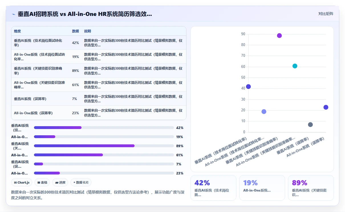Image resolution: width=345 pixels, height=212 pixels.
Task: Select the Chart.js tag chip
Action: point(22,182)
